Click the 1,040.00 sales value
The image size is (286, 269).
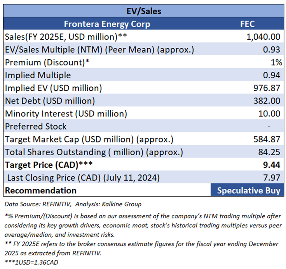tap(263, 37)
